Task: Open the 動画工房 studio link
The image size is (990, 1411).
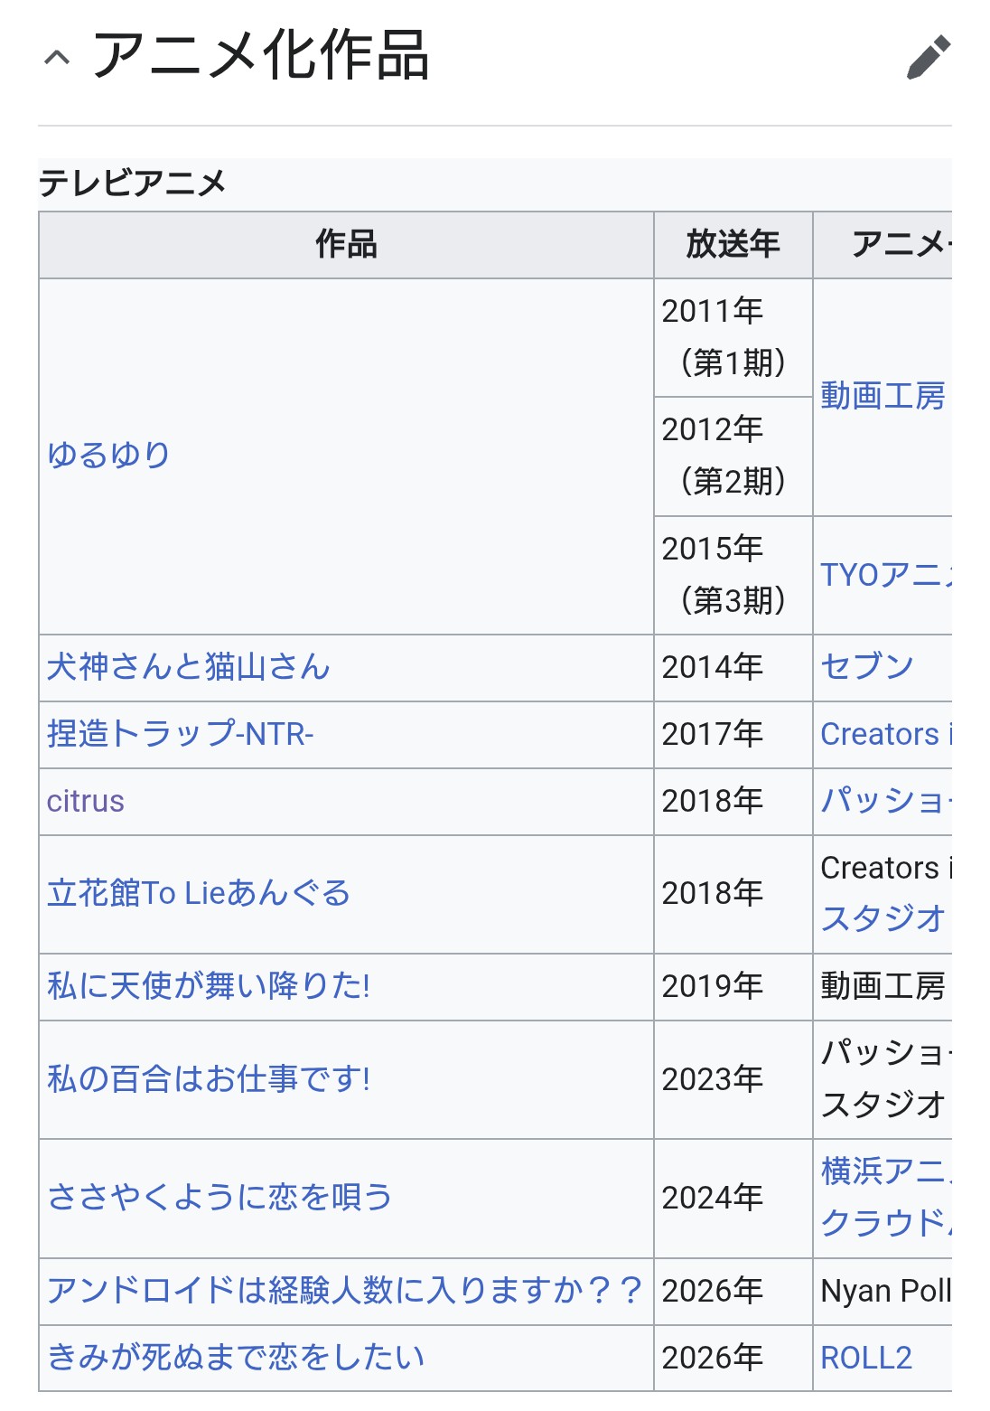Action: 883,396
